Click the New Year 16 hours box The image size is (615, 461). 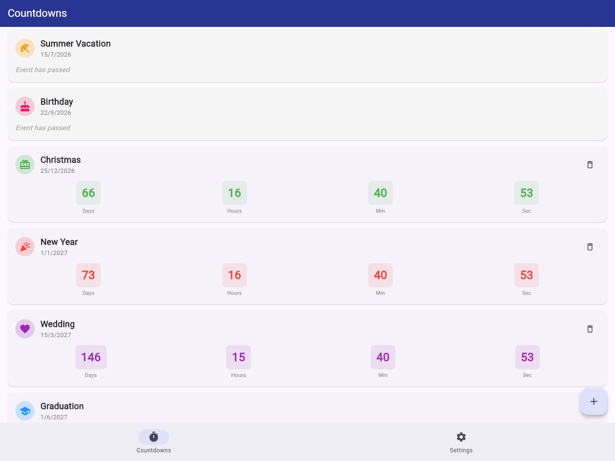click(x=234, y=275)
